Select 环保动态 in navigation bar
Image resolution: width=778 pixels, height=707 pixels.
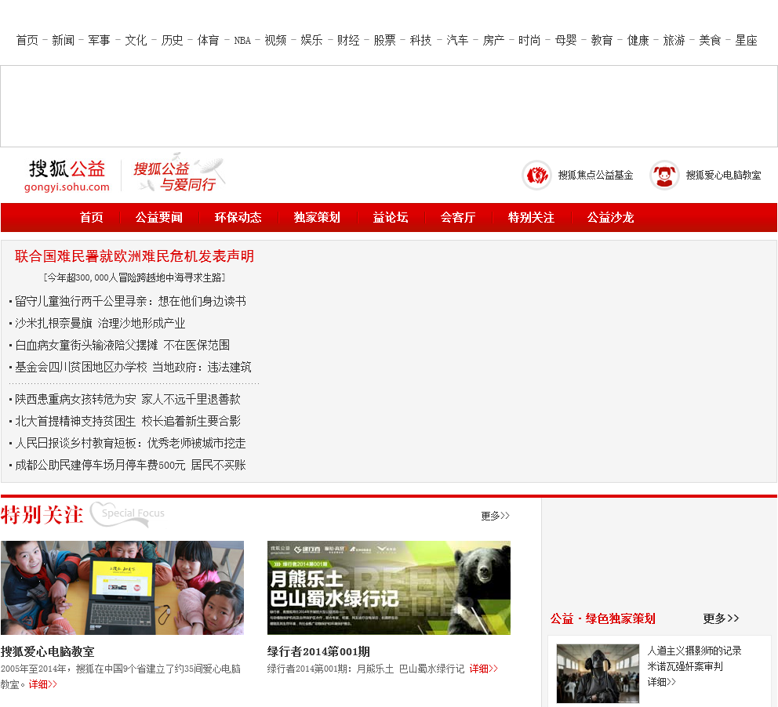pos(238,217)
